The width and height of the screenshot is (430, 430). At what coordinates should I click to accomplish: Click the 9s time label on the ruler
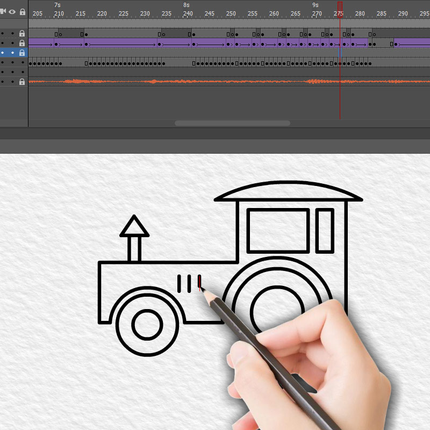pos(316,5)
